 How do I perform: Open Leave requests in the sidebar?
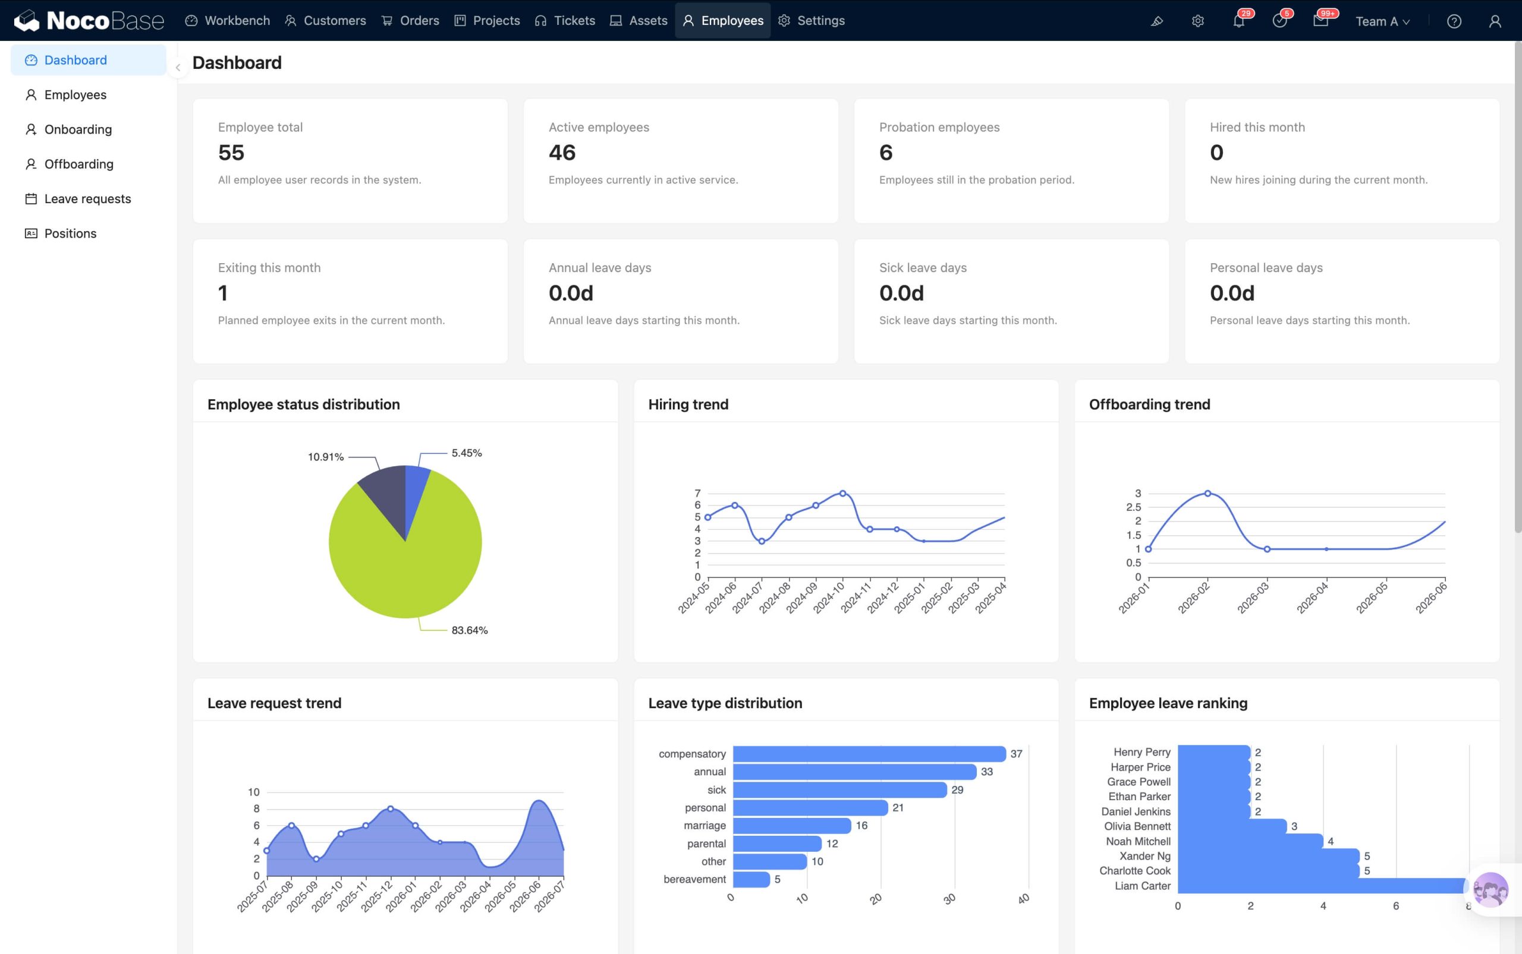coord(89,199)
